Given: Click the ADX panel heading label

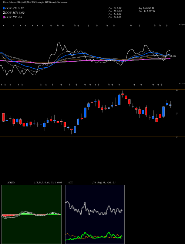Looking at the screenshot, I should [70, 183].
